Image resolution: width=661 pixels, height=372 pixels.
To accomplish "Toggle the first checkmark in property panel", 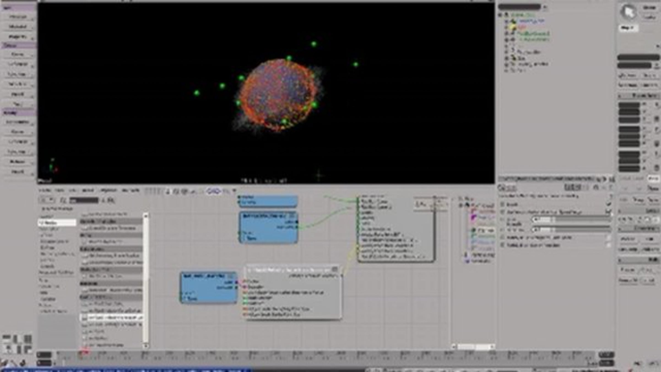I will (x=608, y=204).
